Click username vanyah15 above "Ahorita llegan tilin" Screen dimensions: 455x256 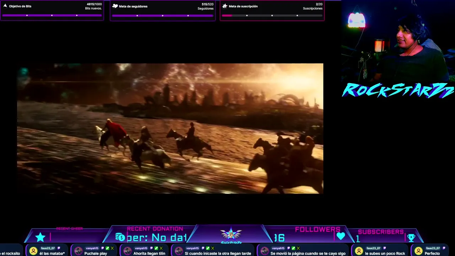click(x=141, y=248)
